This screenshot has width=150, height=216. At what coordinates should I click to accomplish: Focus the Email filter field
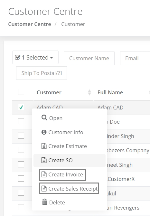click(135, 58)
